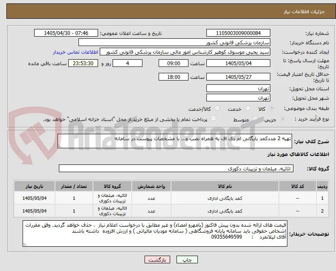Click the واحد شمارش column header
Image resolution: width=336 pixels, height=271 pixels.
(151, 186)
